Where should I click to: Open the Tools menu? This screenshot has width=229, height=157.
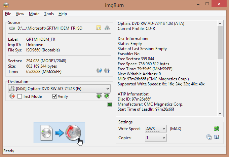tap(49, 14)
